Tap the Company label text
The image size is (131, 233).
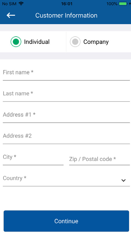(96, 42)
